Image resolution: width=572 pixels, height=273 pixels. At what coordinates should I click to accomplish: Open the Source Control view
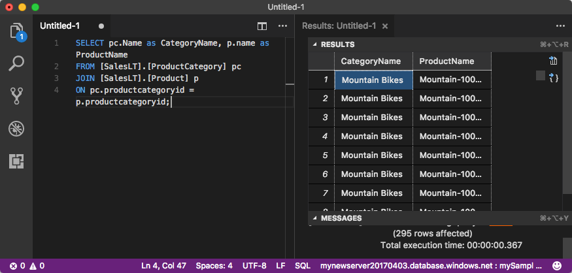tap(16, 95)
